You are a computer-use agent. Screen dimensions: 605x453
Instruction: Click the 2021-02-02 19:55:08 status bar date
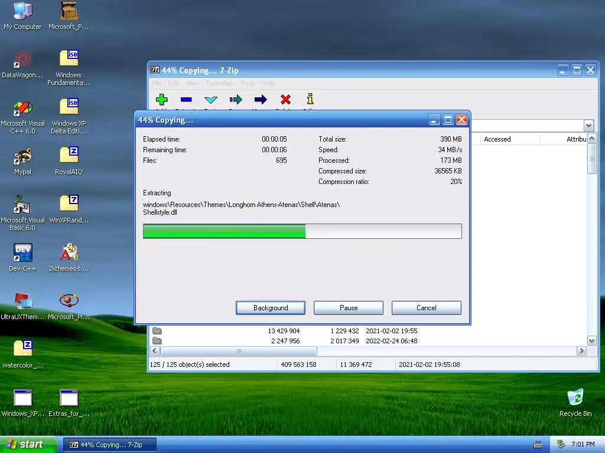point(430,365)
